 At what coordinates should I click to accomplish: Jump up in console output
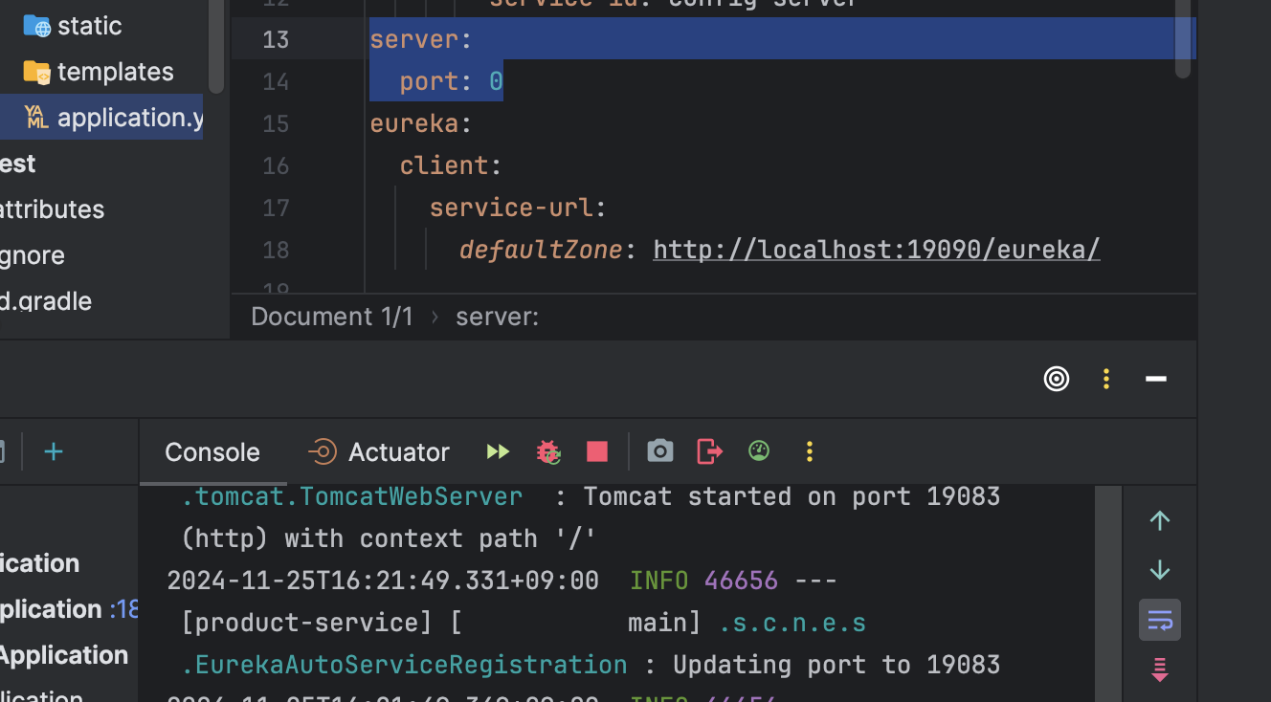pos(1160,520)
